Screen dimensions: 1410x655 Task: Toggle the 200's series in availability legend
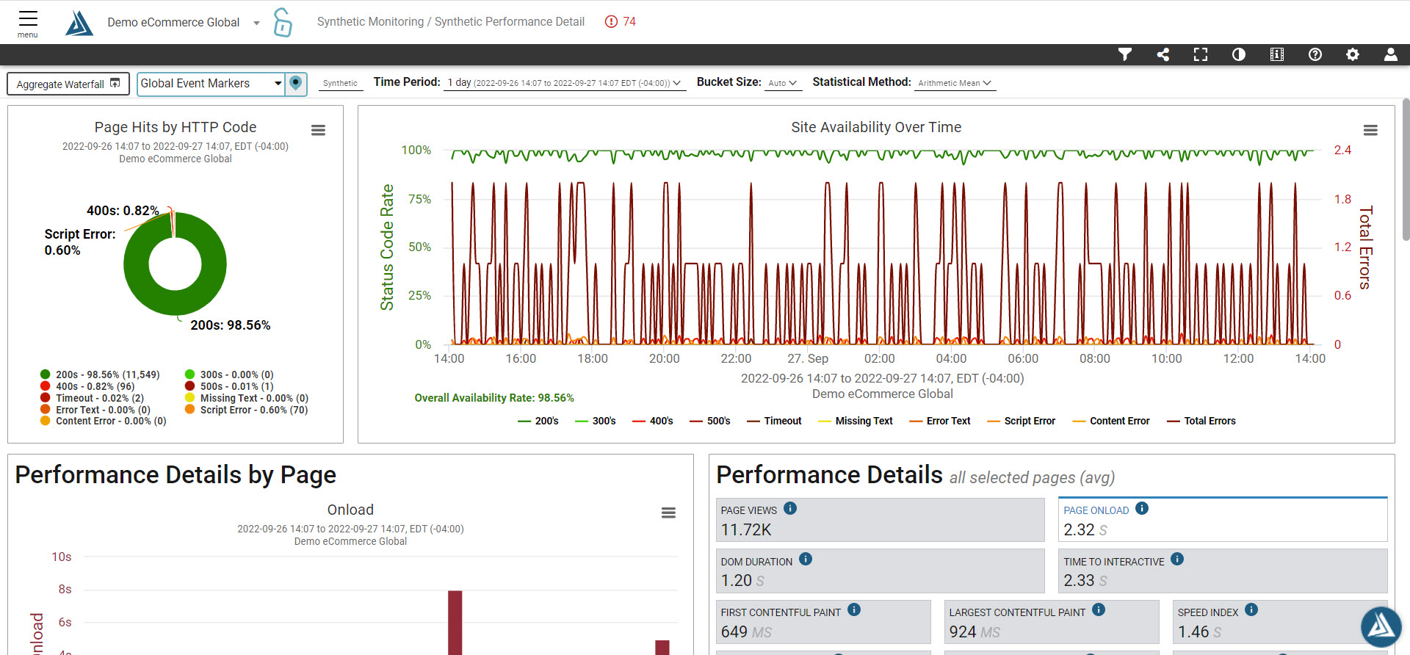[x=538, y=421]
